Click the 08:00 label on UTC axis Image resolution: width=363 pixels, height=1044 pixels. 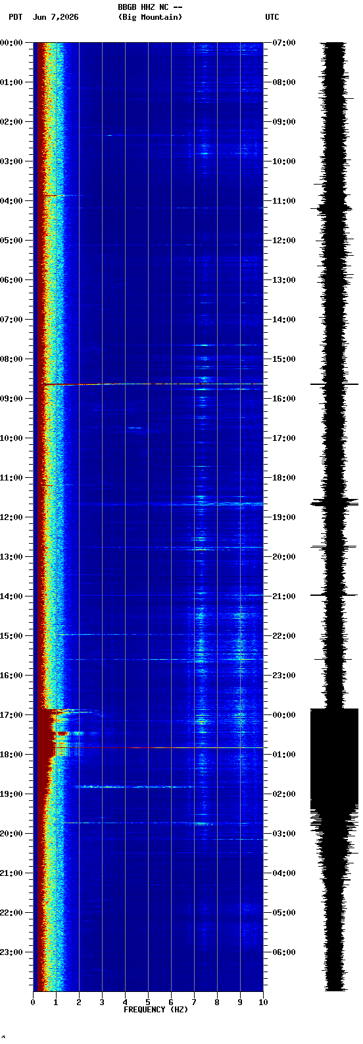pos(283,82)
